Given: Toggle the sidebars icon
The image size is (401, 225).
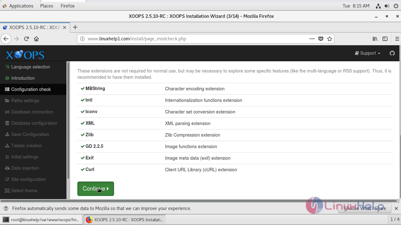Looking at the screenshot, I should click(385, 39).
